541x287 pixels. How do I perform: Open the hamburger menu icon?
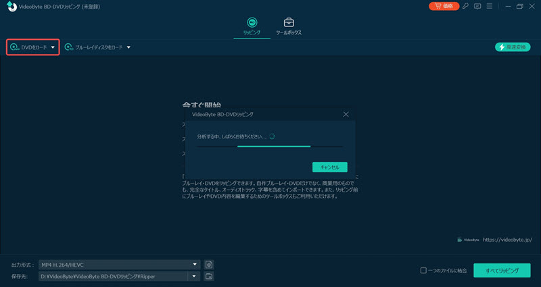490,6
